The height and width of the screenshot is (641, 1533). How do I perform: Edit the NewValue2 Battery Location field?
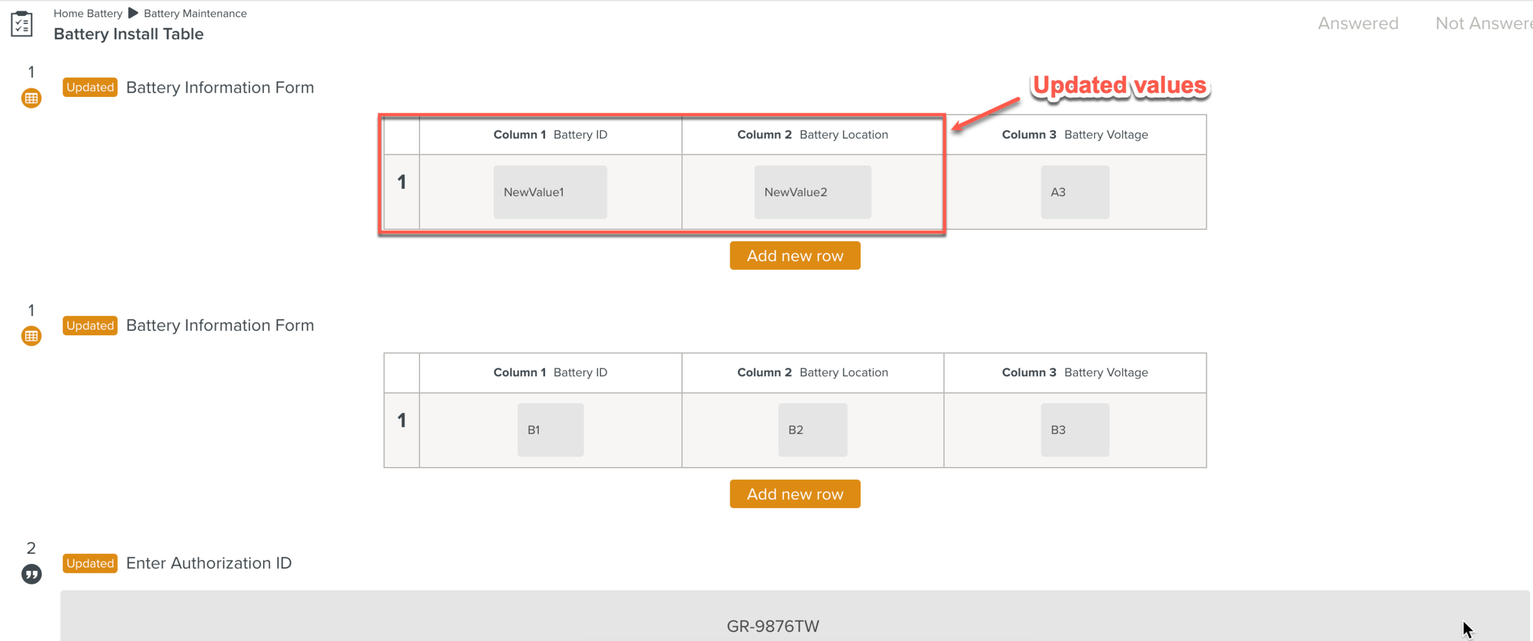click(x=812, y=192)
